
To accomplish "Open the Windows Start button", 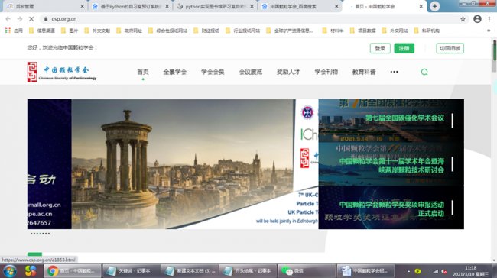I will (10, 271).
